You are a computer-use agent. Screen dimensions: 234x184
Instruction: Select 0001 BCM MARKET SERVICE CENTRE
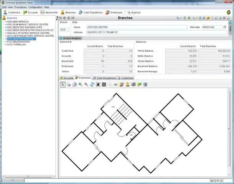click(28, 25)
